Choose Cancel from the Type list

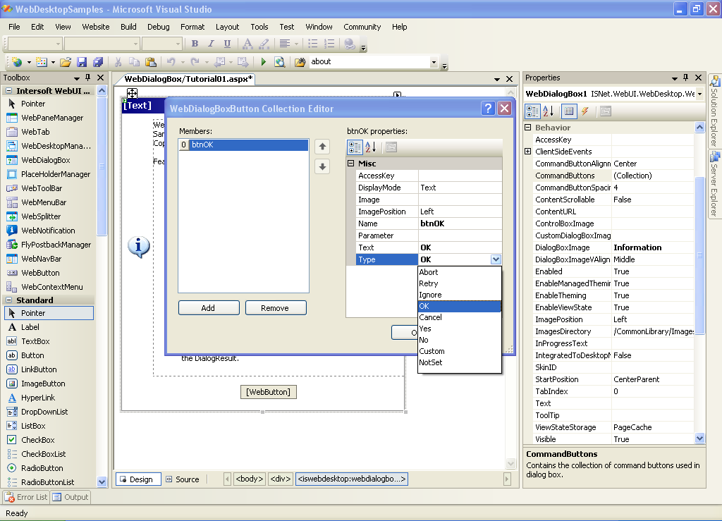coord(431,317)
